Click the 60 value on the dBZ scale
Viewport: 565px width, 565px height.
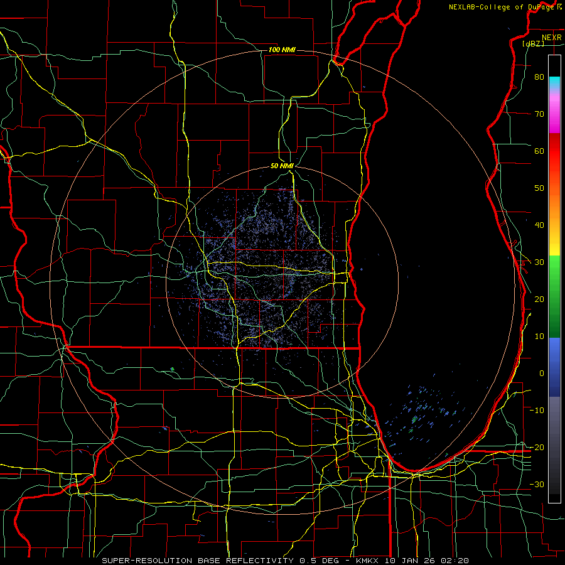pos(539,151)
